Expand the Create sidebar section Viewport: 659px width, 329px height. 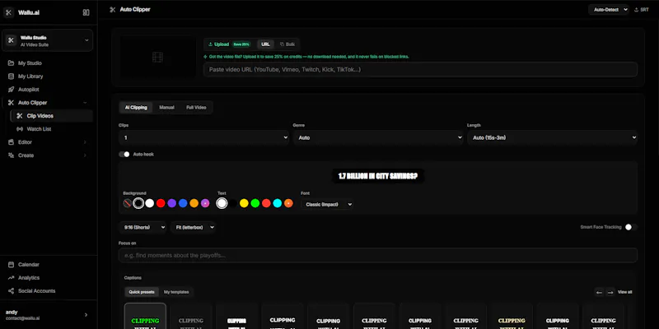tap(85, 155)
